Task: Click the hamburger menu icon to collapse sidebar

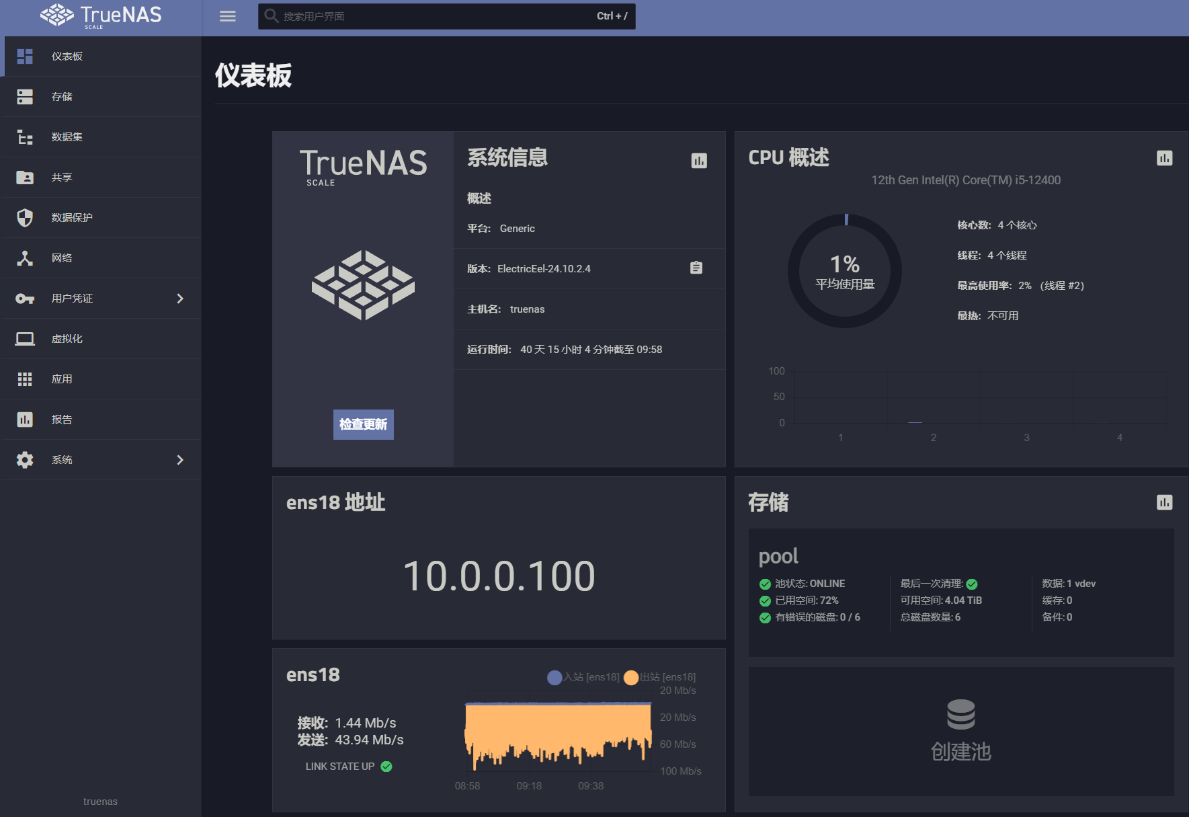Action: [228, 16]
